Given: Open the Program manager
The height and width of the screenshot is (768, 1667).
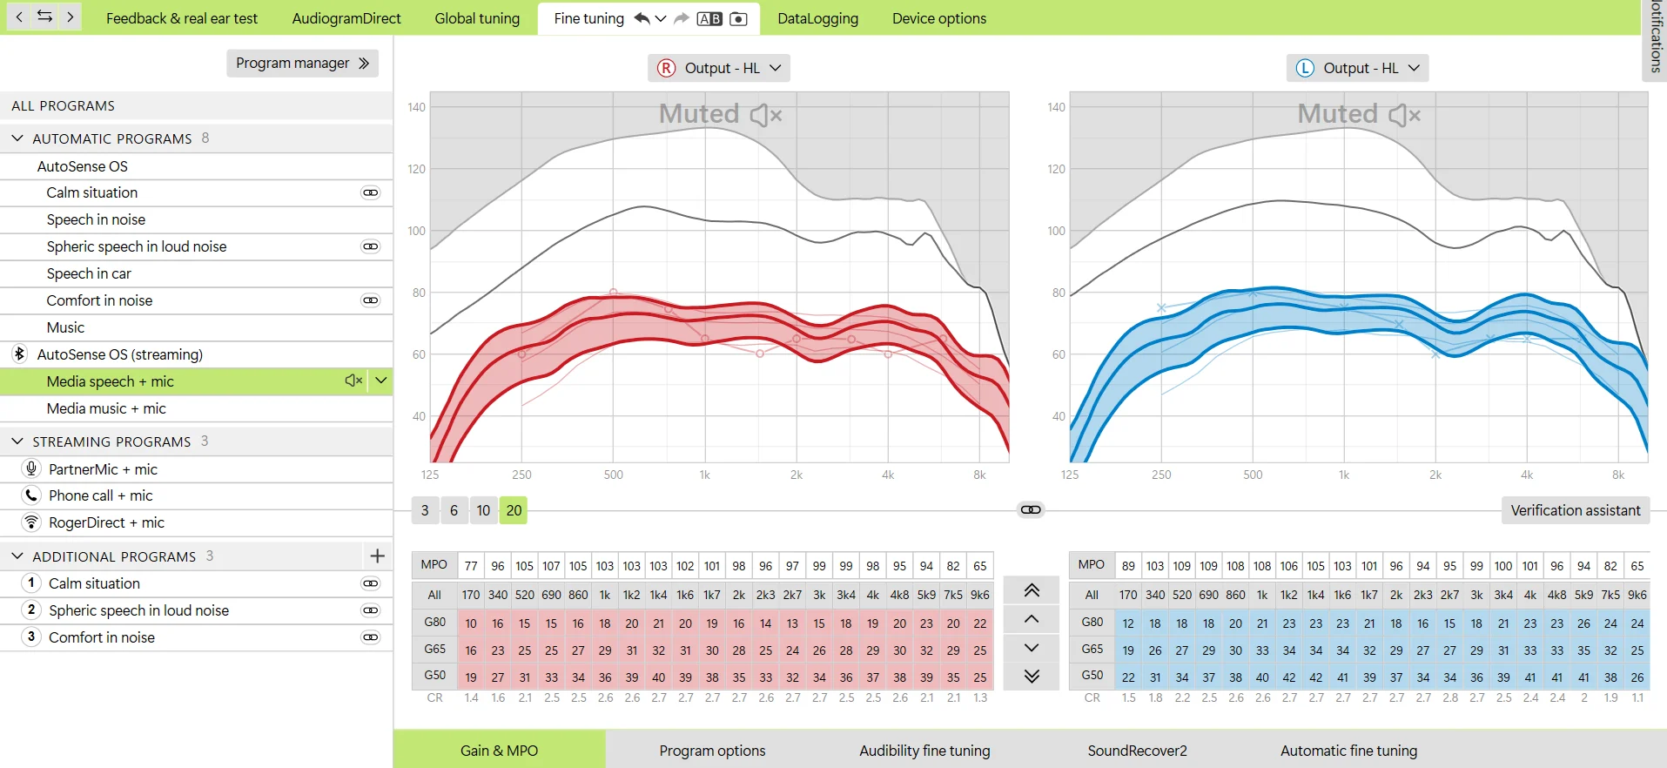Looking at the screenshot, I should pos(302,63).
